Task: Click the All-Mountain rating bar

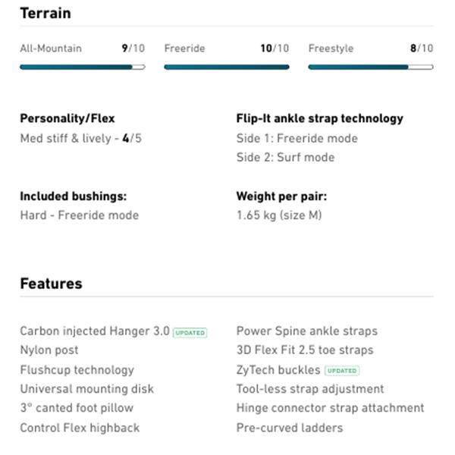Action: coord(82,67)
